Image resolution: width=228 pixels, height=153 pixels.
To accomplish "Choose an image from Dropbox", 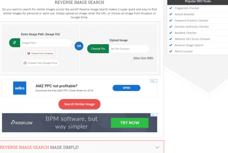I will point(40,54).
